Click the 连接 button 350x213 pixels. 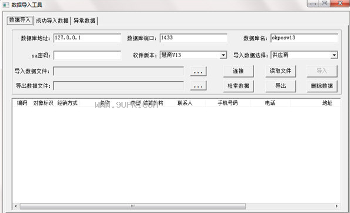tap(239, 71)
